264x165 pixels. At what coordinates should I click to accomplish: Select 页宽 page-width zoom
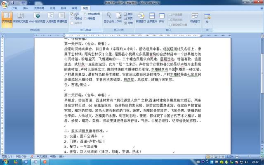point(128,23)
